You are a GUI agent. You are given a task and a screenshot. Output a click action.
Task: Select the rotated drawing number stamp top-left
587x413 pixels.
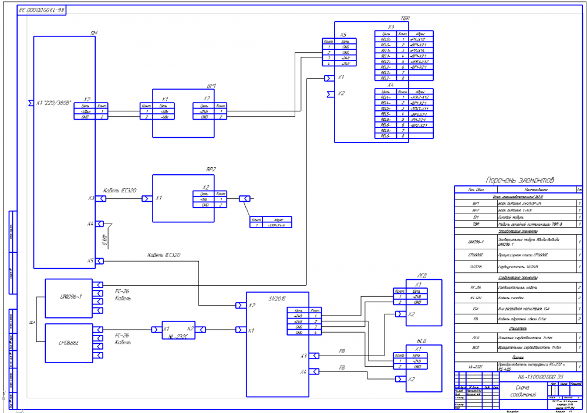(42, 11)
